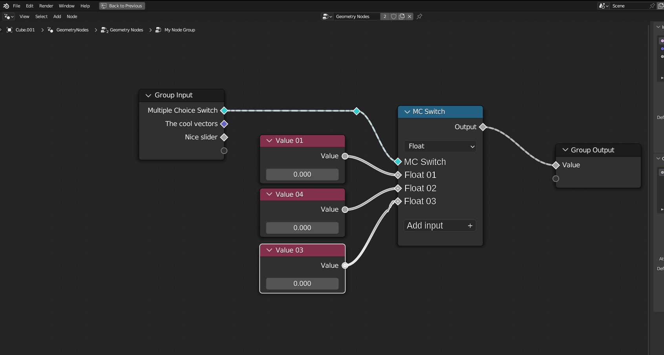The width and height of the screenshot is (664, 355).
Task: Collapse the Value 03 node
Action: (269, 250)
